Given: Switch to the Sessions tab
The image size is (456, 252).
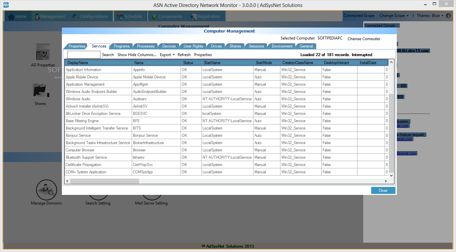Looking at the screenshot, I should tap(256, 46).
